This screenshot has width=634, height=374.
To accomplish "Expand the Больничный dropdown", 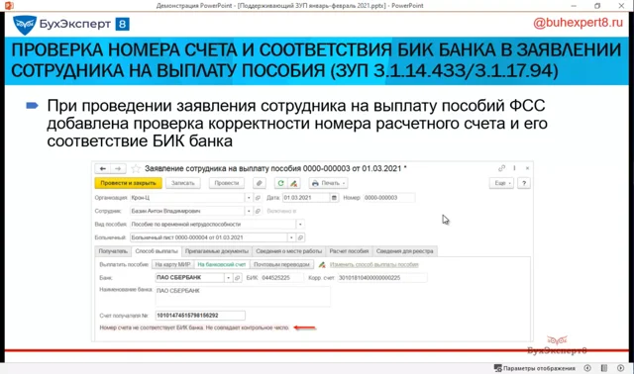I will pos(291,237).
